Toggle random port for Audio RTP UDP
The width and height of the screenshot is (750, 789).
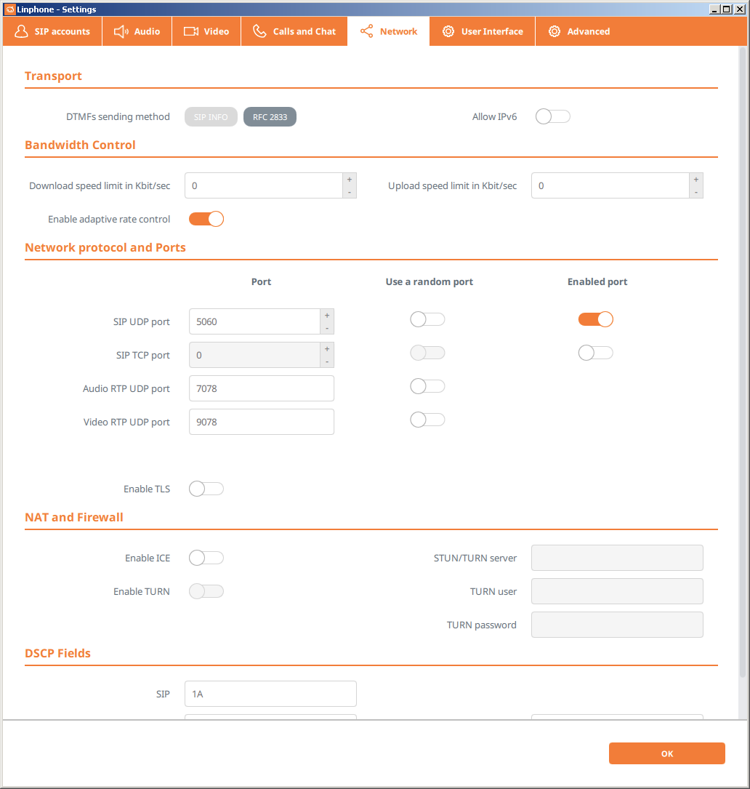pos(427,386)
